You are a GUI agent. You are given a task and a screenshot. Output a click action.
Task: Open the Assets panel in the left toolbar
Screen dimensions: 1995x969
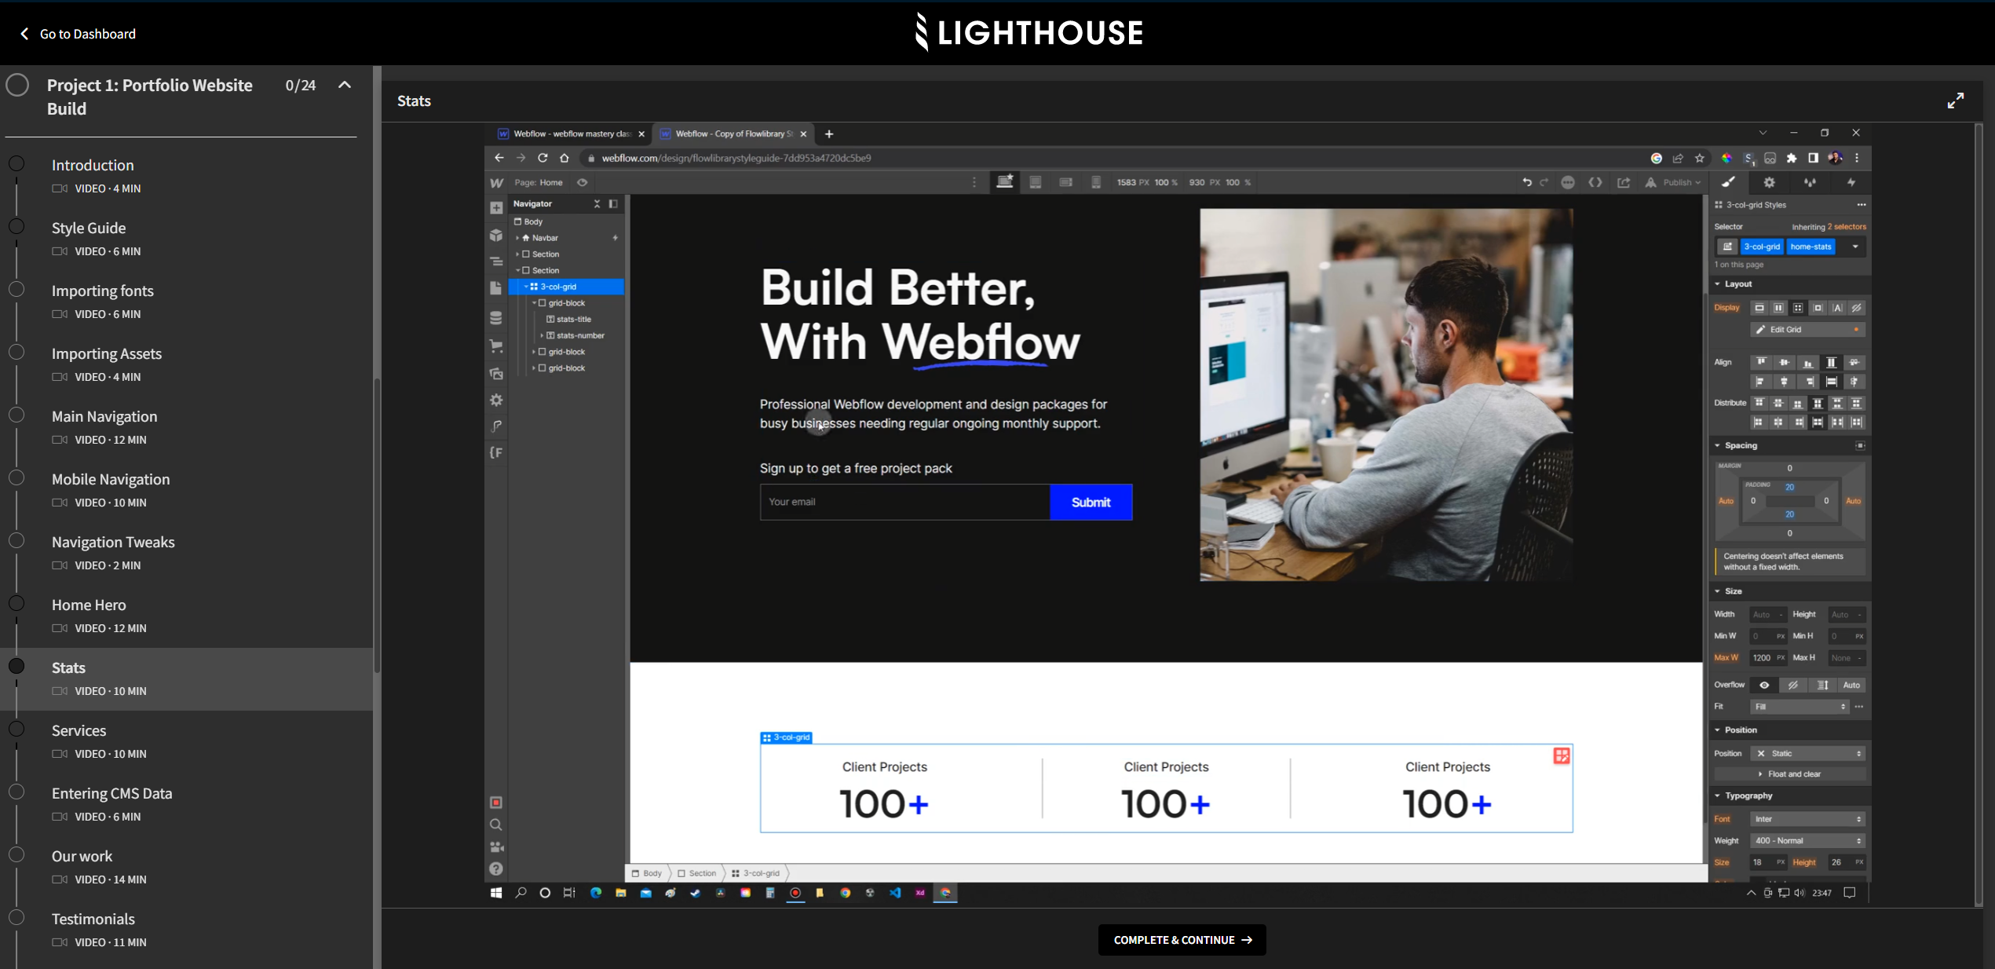(495, 374)
